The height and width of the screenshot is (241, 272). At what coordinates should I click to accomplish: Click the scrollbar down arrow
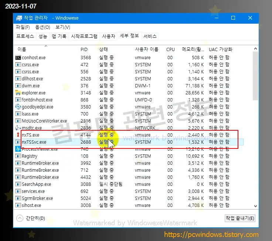point(255,206)
